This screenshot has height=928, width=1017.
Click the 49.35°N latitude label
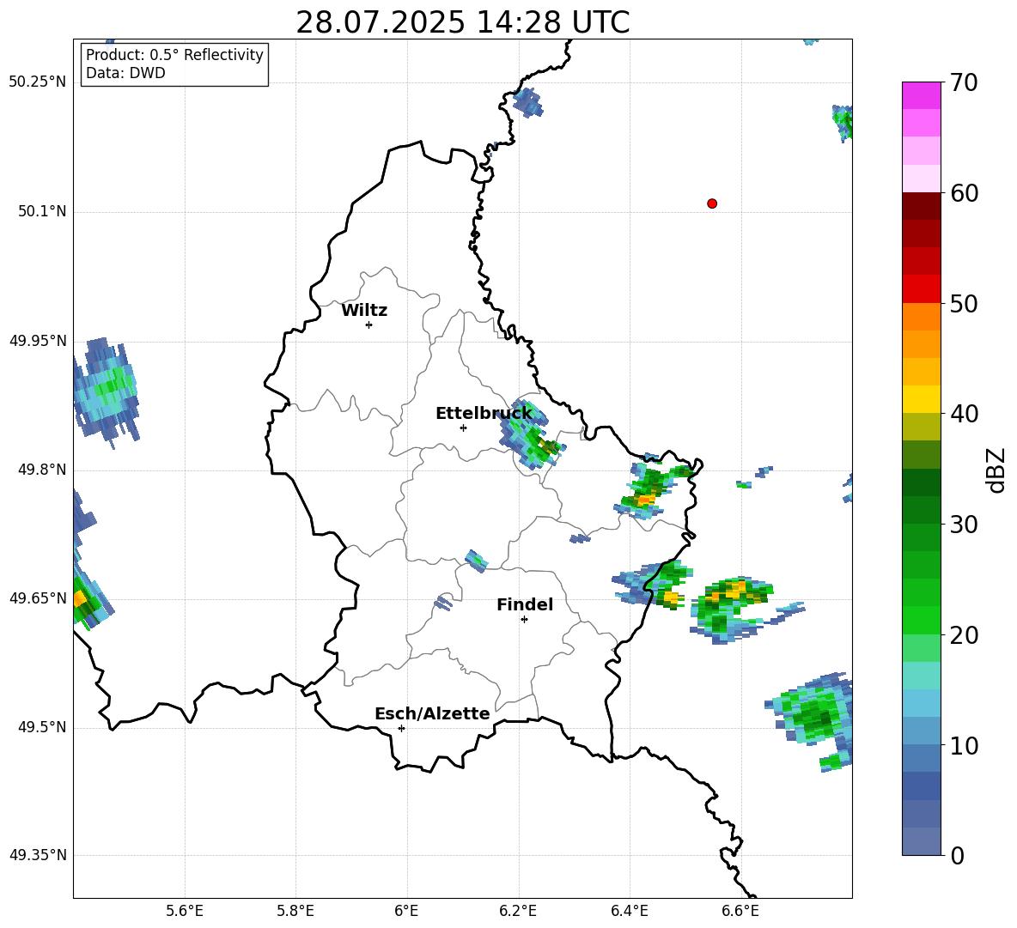click(38, 855)
